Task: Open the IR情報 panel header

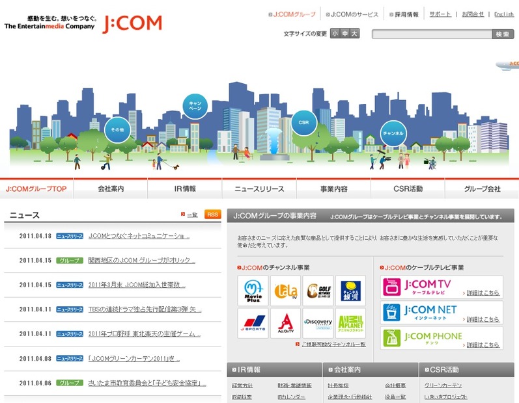Action: tap(274, 370)
